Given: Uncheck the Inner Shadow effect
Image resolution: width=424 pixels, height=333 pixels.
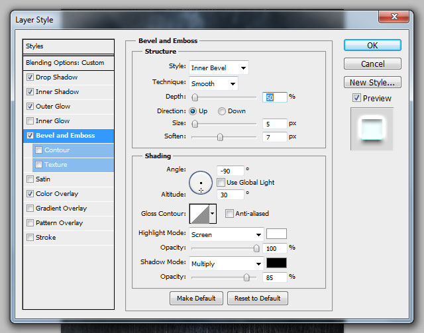Looking at the screenshot, I should (x=30, y=92).
